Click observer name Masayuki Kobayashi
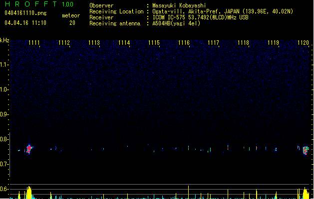 coord(179,5)
